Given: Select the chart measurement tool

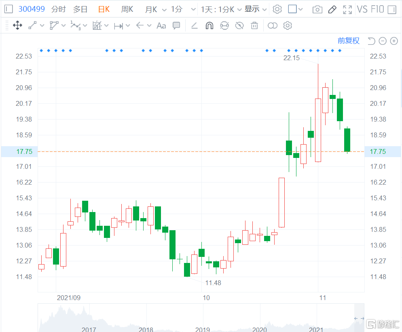Looking at the screenshot, I should 97,25.
